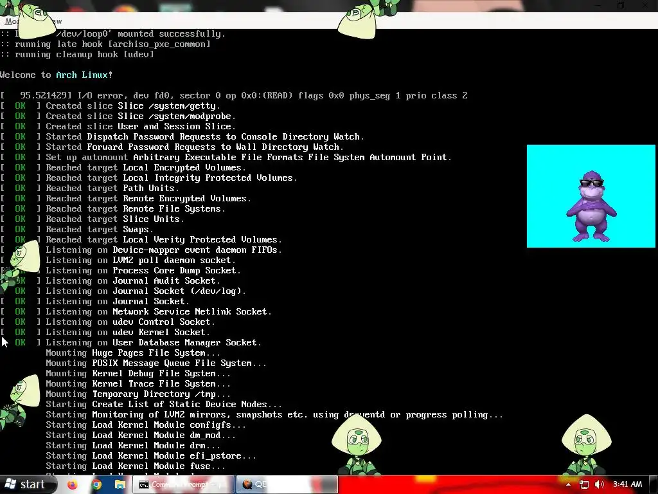Click 'Mounting Huge Pages File System...' line

pyautogui.click(x=133, y=353)
